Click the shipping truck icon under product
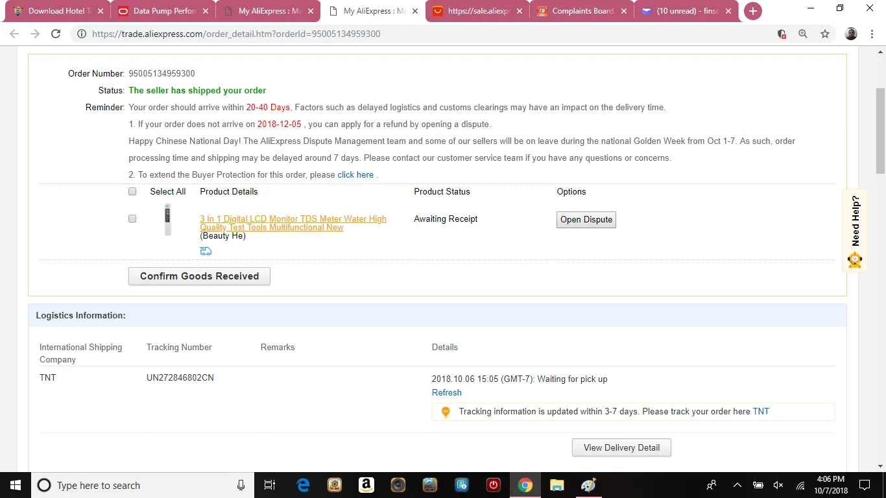 tap(206, 251)
